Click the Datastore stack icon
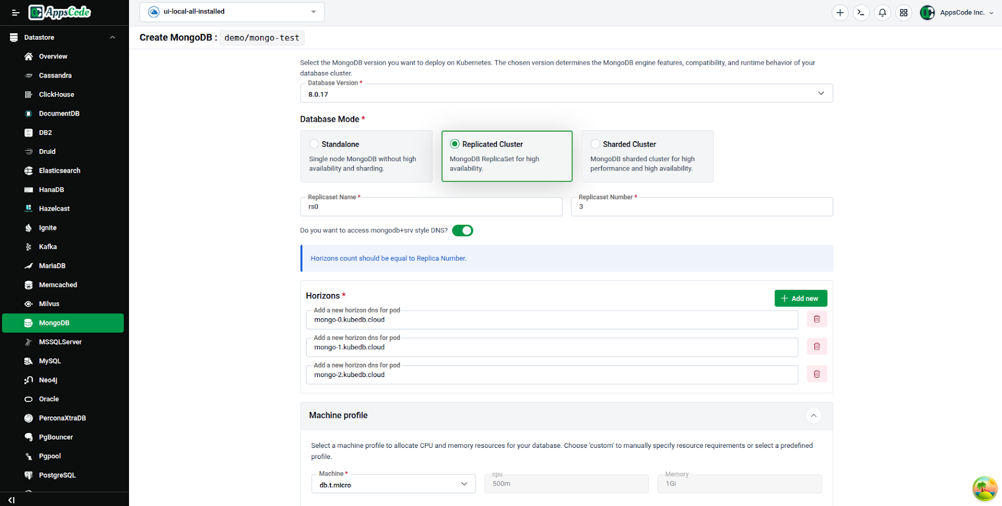This screenshot has width=1002, height=506. (14, 38)
